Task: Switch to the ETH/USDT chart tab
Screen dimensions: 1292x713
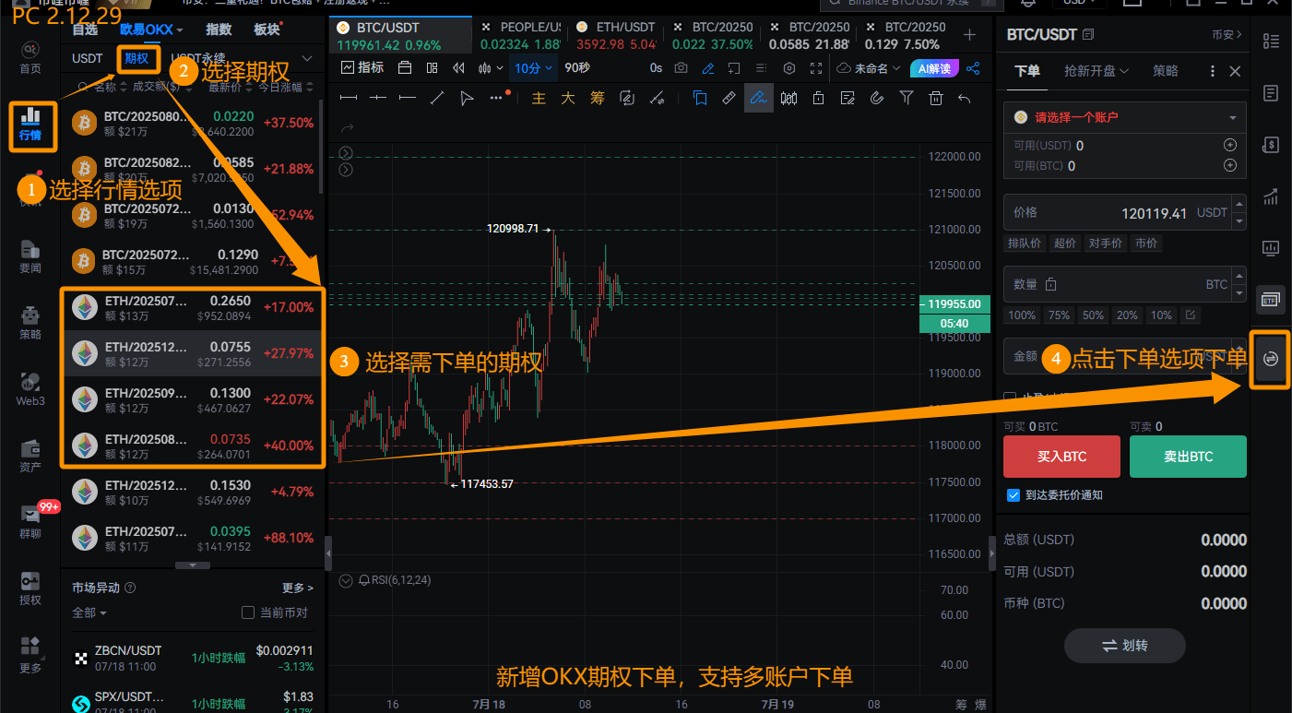Action: [617, 36]
